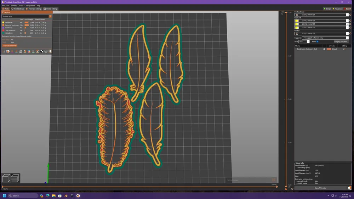The width and height of the screenshot is (354, 199).
Task: Click the tool position down-arrow icon
Action: [50, 51]
